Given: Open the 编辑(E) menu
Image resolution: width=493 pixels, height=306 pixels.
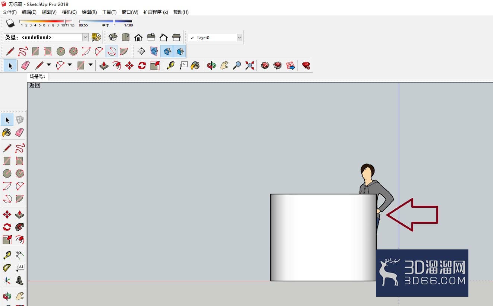Looking at the screenshot, I should (29, 12).
